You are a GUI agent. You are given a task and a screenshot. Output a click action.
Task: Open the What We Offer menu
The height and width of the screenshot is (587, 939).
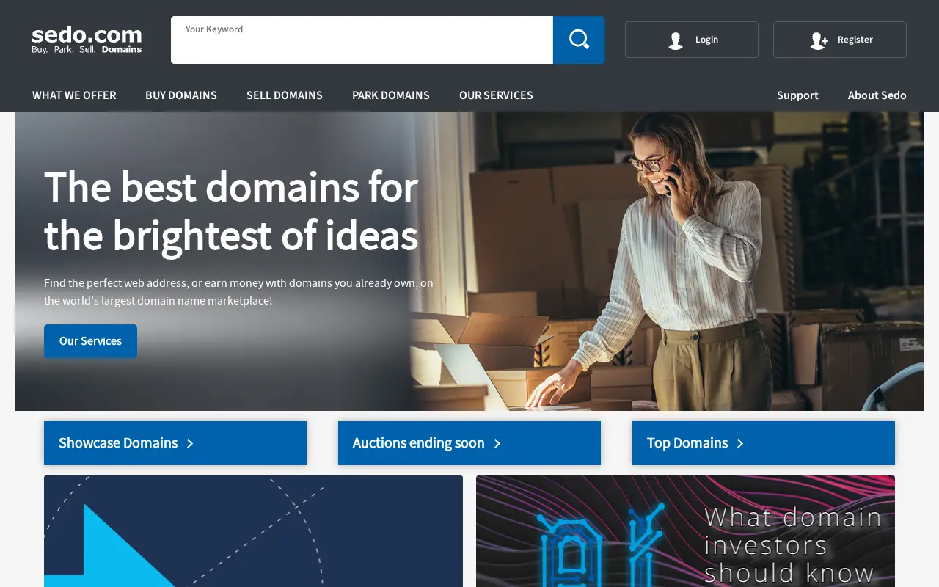pos(74,95)
